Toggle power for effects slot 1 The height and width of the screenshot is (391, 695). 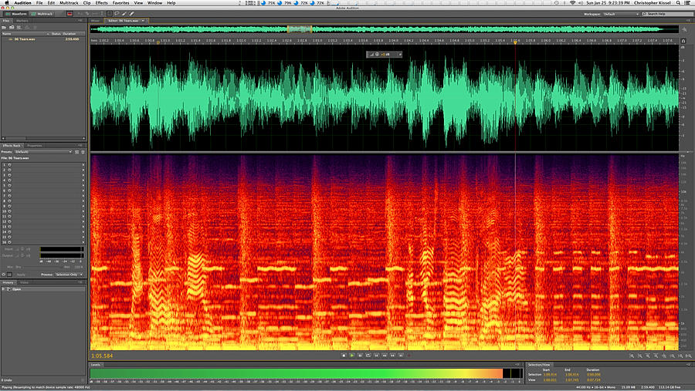point(9,165)
